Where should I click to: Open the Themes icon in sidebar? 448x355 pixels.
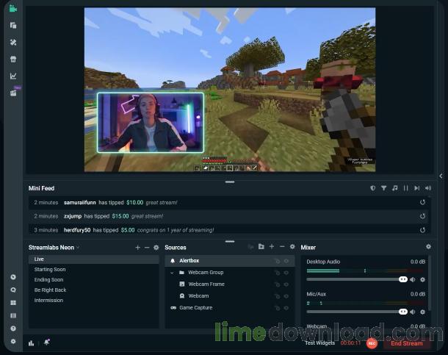pyautogui.click(x=13, y=43)
